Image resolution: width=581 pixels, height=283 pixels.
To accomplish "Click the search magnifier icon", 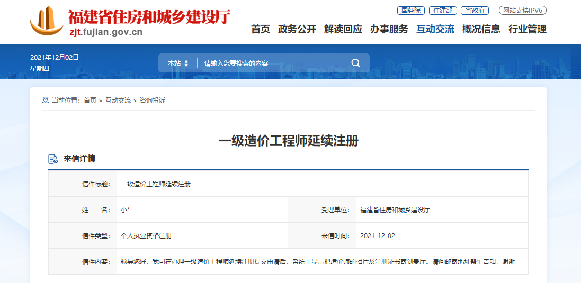I will point(355,63).
